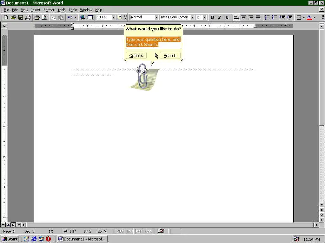Open the Table menu

[73, 10]
